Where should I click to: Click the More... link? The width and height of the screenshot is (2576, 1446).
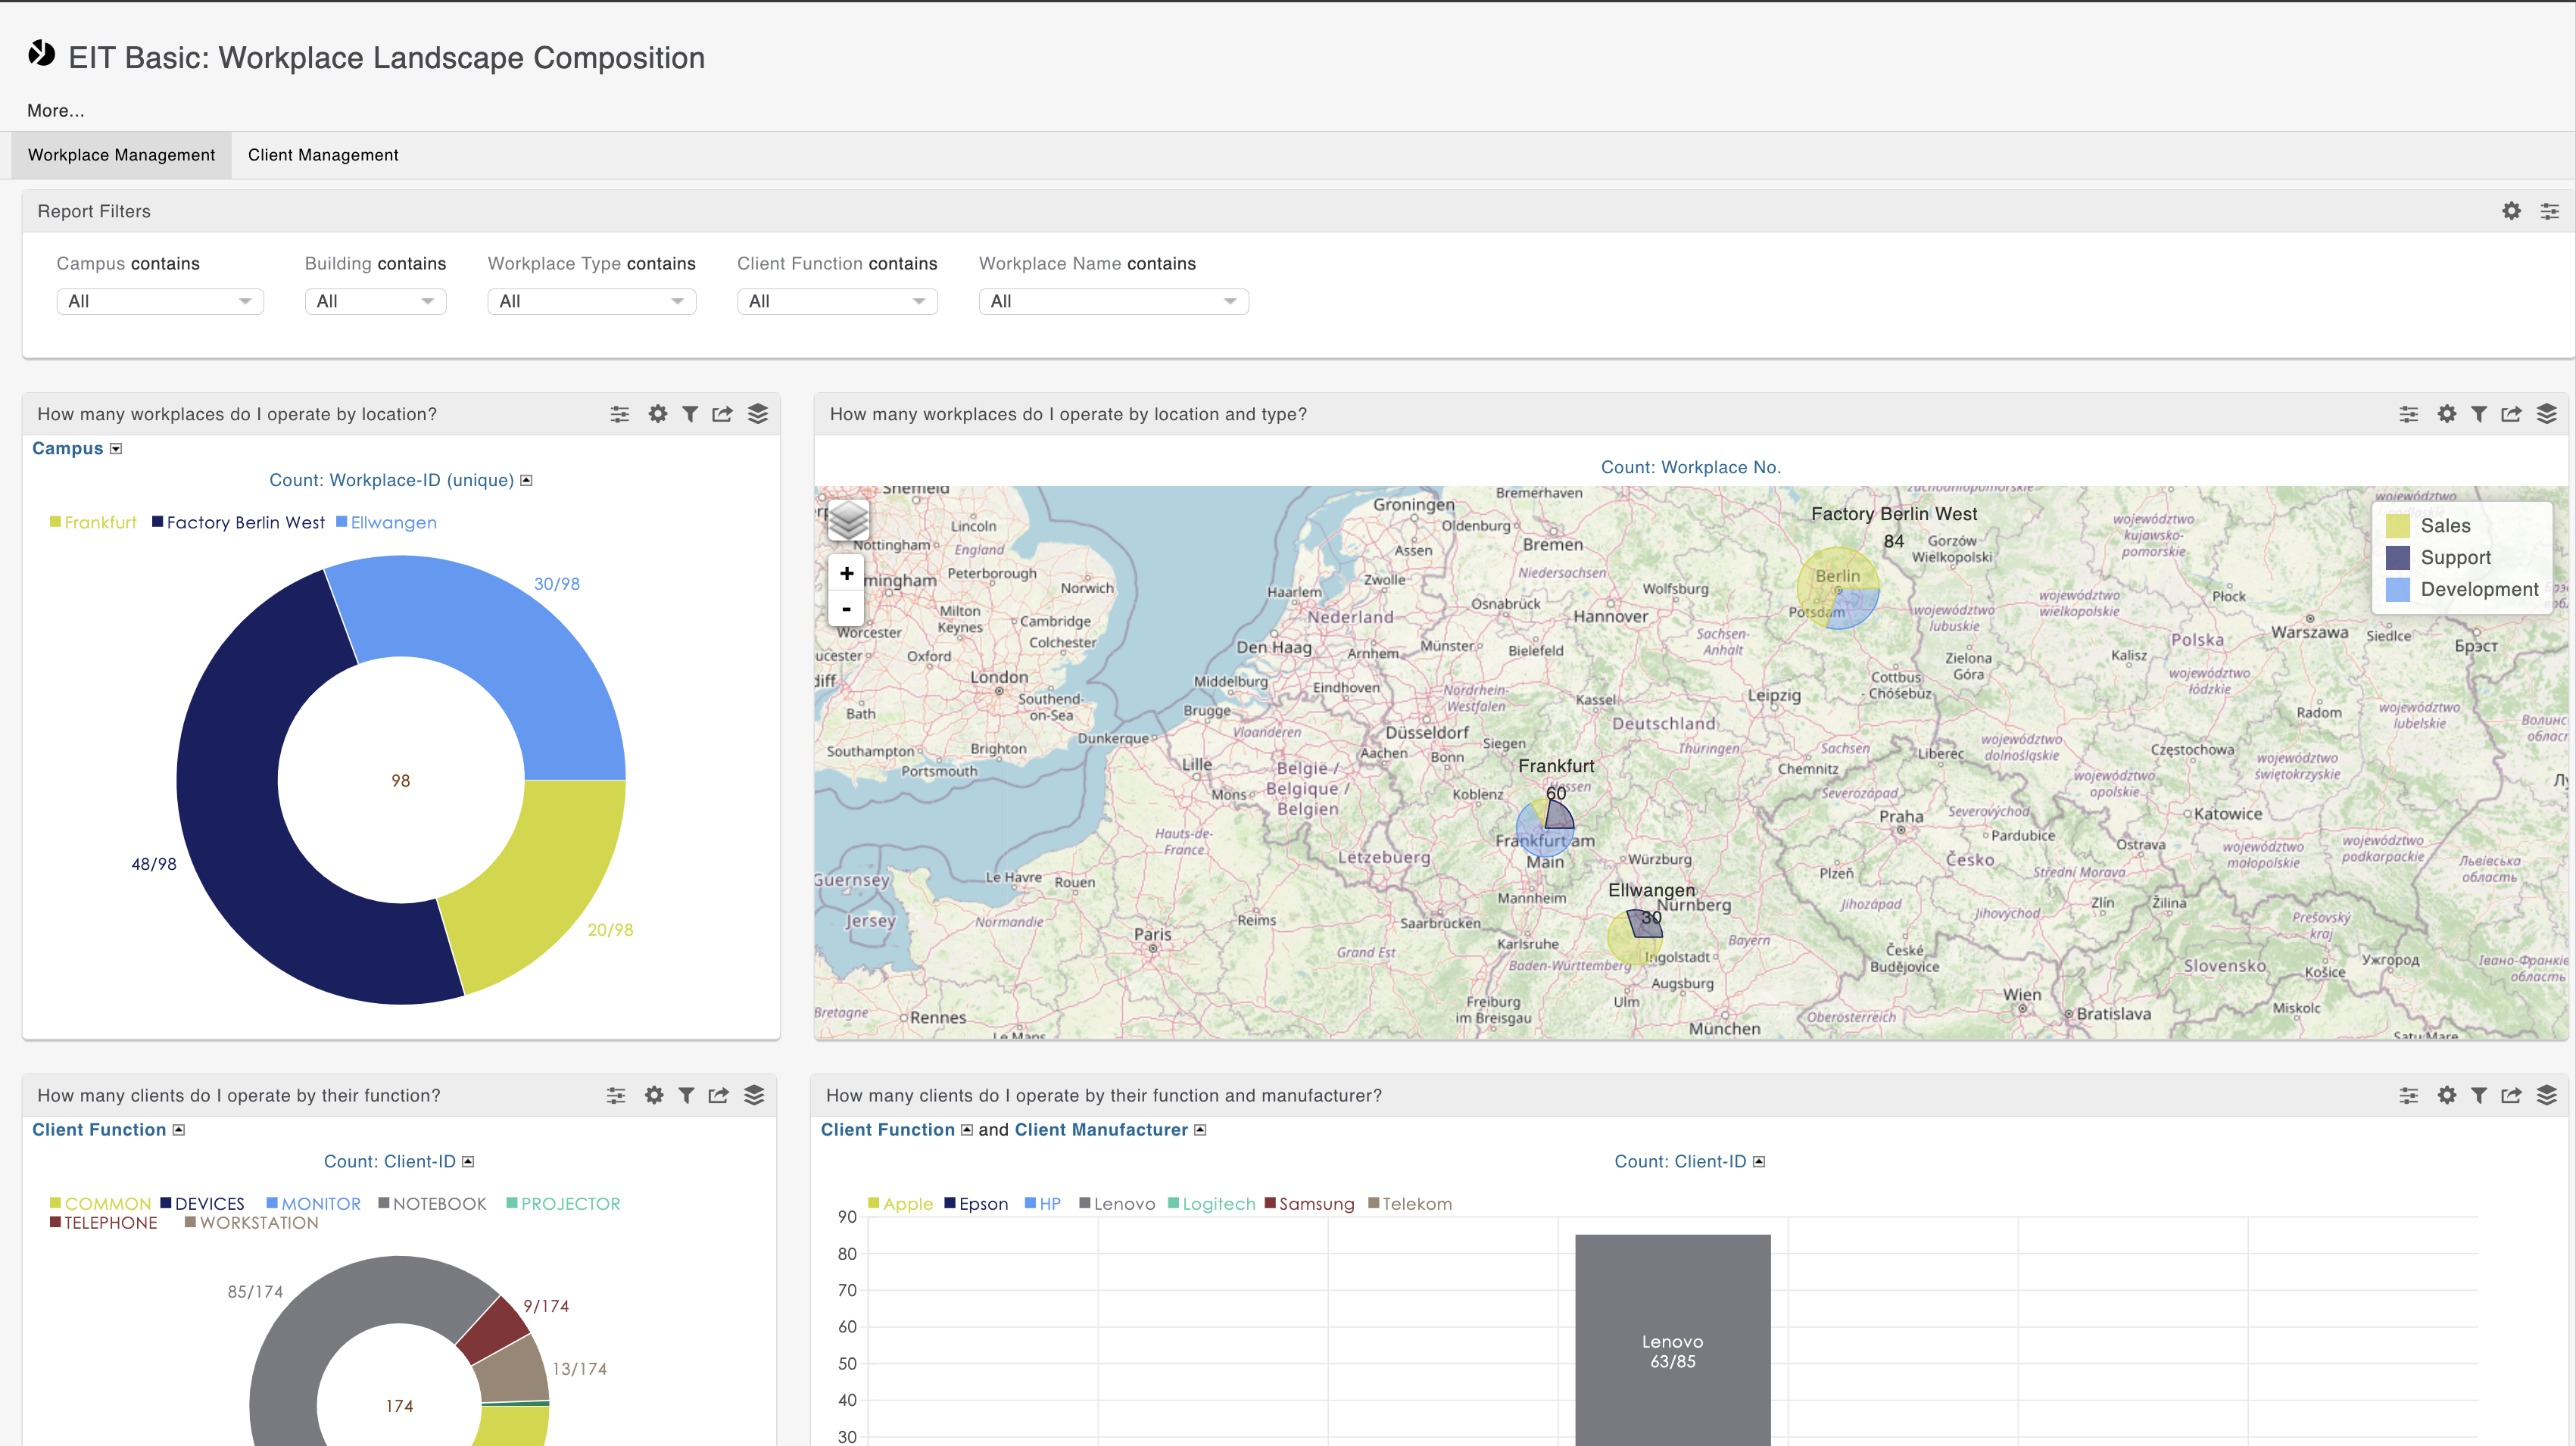pyautogui.click(x=55, y=110)
